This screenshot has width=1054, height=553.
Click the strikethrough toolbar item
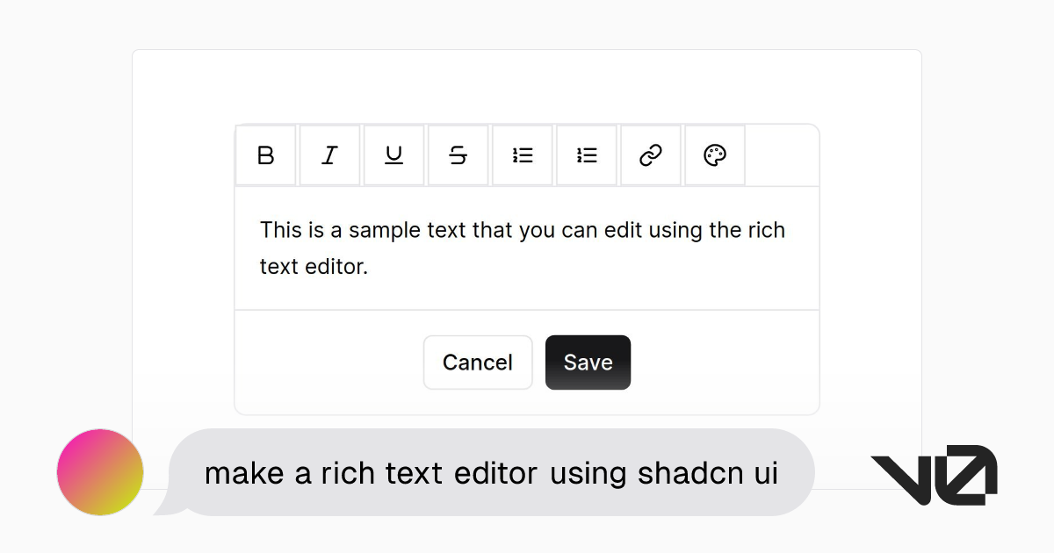coord(458,154)
